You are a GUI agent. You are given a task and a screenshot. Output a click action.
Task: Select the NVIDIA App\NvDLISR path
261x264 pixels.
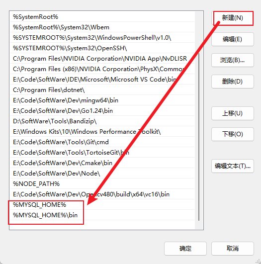pos(102,59)
